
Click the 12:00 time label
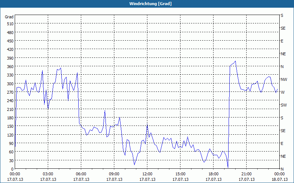[x=147, y=174]
